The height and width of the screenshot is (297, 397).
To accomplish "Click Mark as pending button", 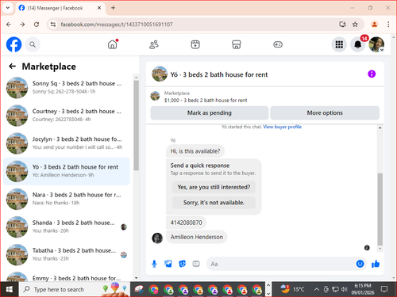I will pyautogui.click(x=210, y=113).
